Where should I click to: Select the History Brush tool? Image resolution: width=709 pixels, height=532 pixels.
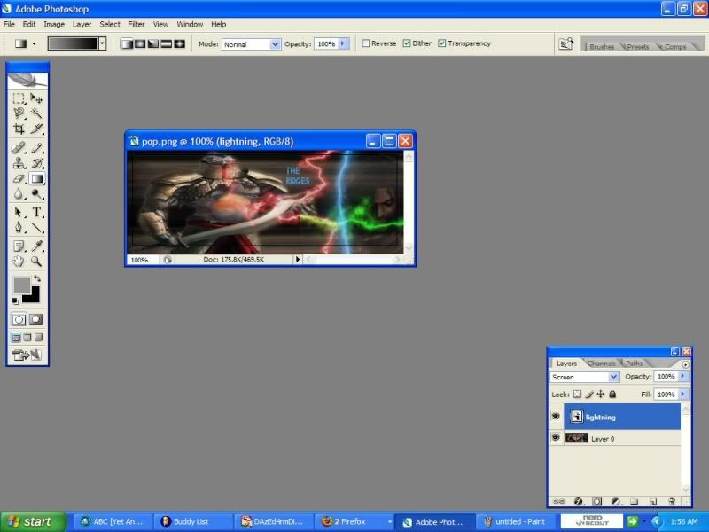tap(36, 163)
